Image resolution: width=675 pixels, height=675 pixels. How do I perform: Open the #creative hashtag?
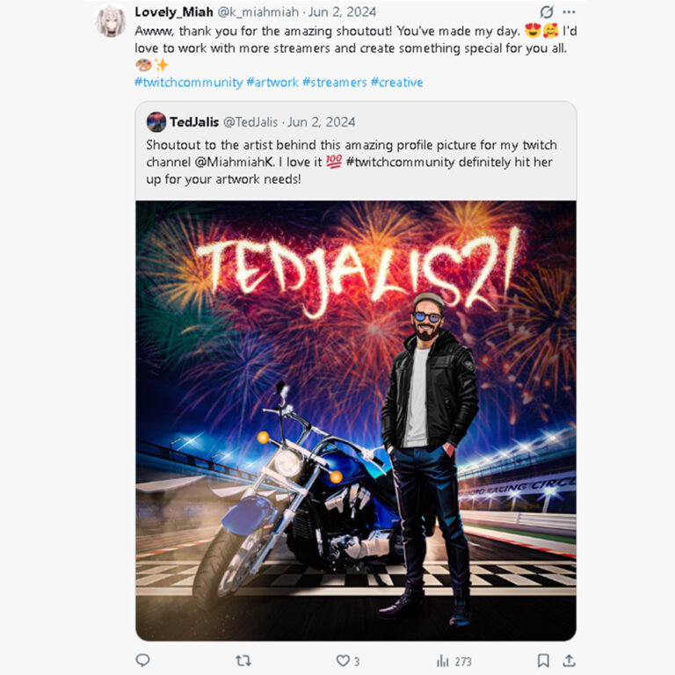pyautogui.click(x=397, y=83)
